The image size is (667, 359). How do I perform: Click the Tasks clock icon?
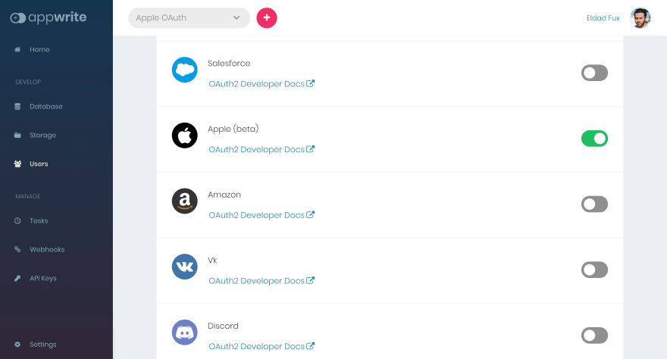click(17, 221)
